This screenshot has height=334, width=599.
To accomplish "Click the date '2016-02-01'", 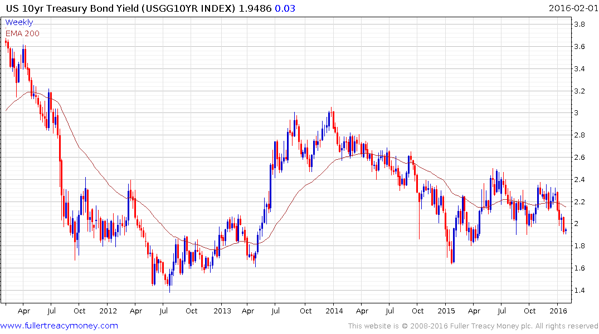I will (573, 8).
